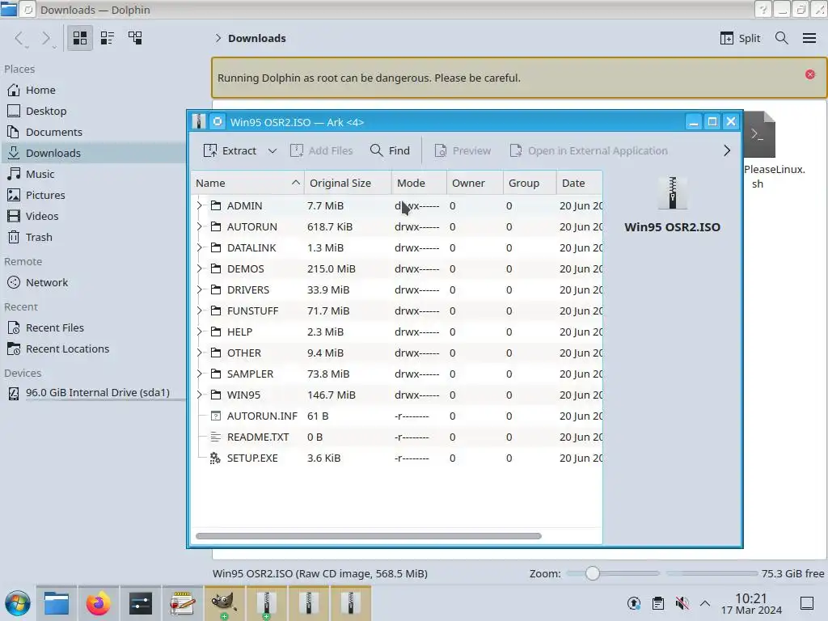Click clock showing 10:21
828x621 pixels.
click(x=751, y=603)
